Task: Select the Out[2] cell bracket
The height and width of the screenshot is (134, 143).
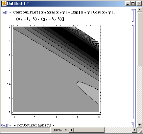Action: coord(132,125)
